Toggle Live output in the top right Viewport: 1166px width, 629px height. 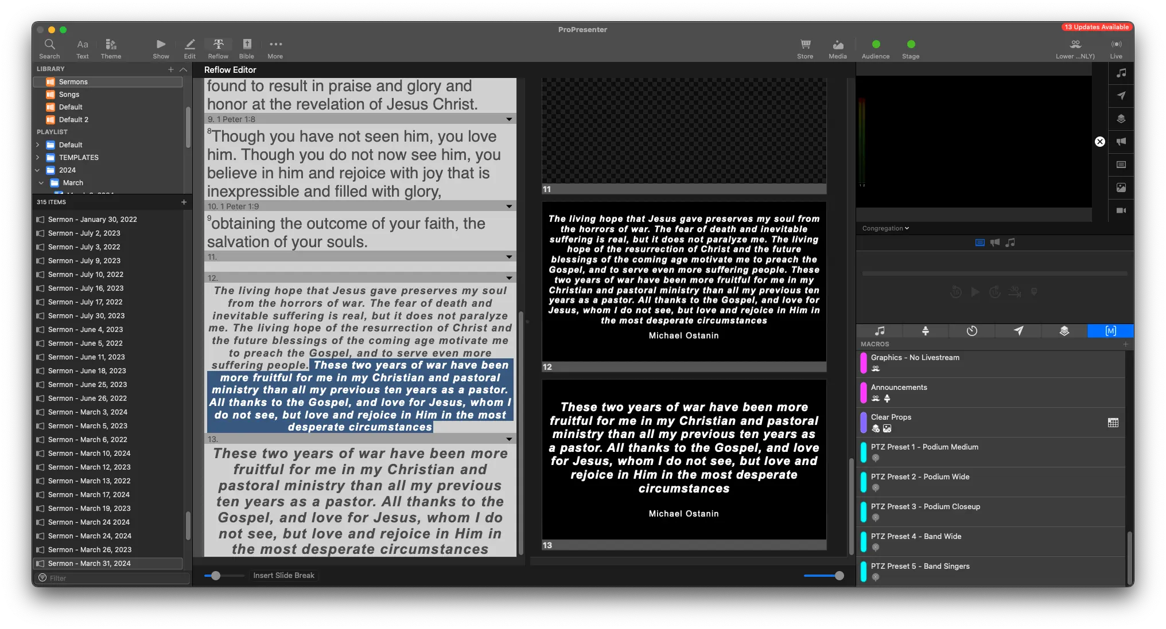click(x=1117, y=47)
